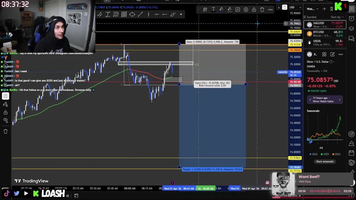Open more options in drawing toolbar

270,10
